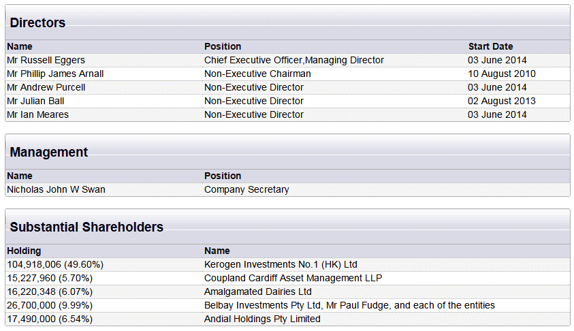The image size is (574, 331).
Task: Select Mr Ian Meares row
Action: point(288,114)
